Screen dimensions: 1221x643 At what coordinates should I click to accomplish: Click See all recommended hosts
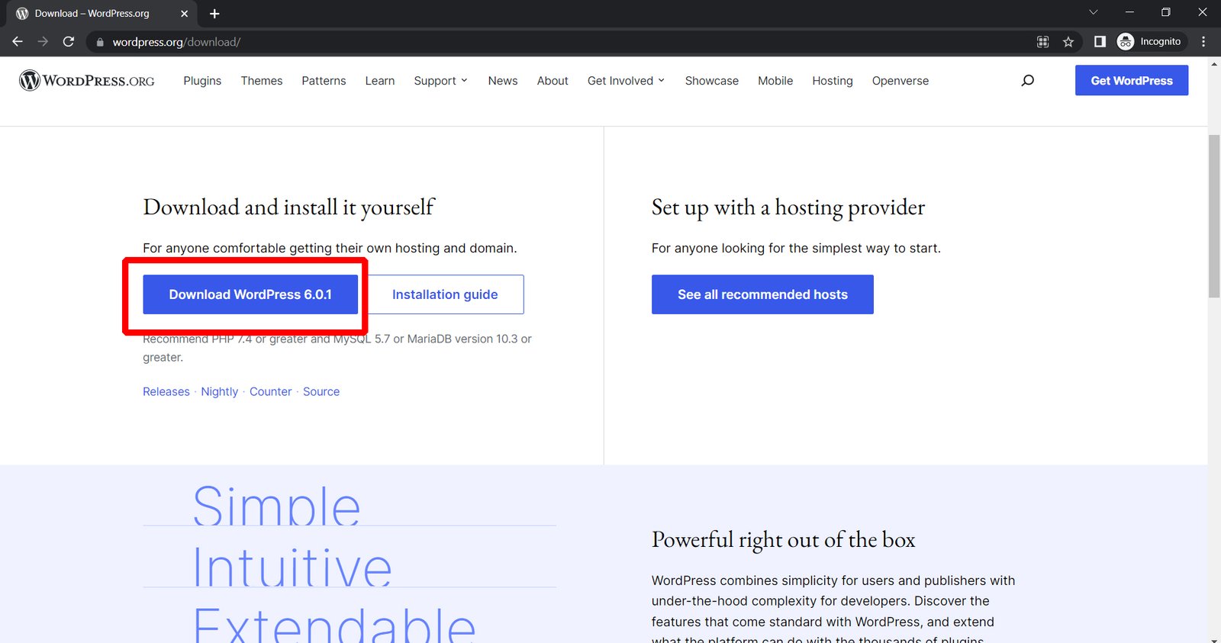(x=762, y=294)
